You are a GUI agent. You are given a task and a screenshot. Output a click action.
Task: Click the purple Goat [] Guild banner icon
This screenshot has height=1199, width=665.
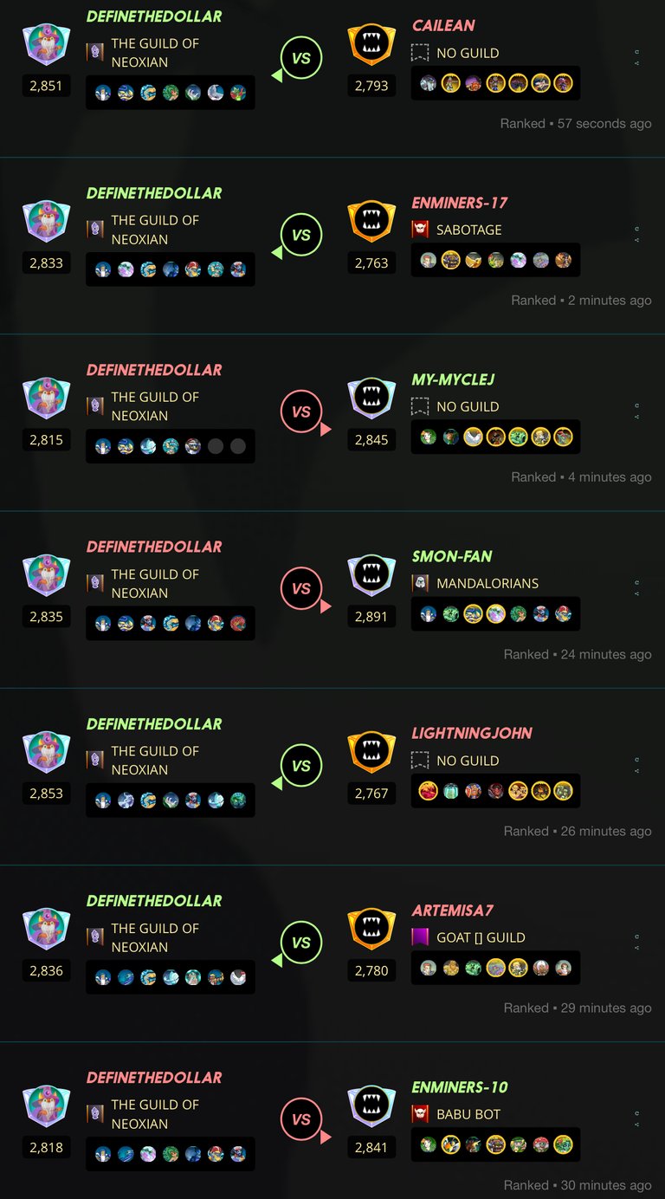(x=421, y=937)
